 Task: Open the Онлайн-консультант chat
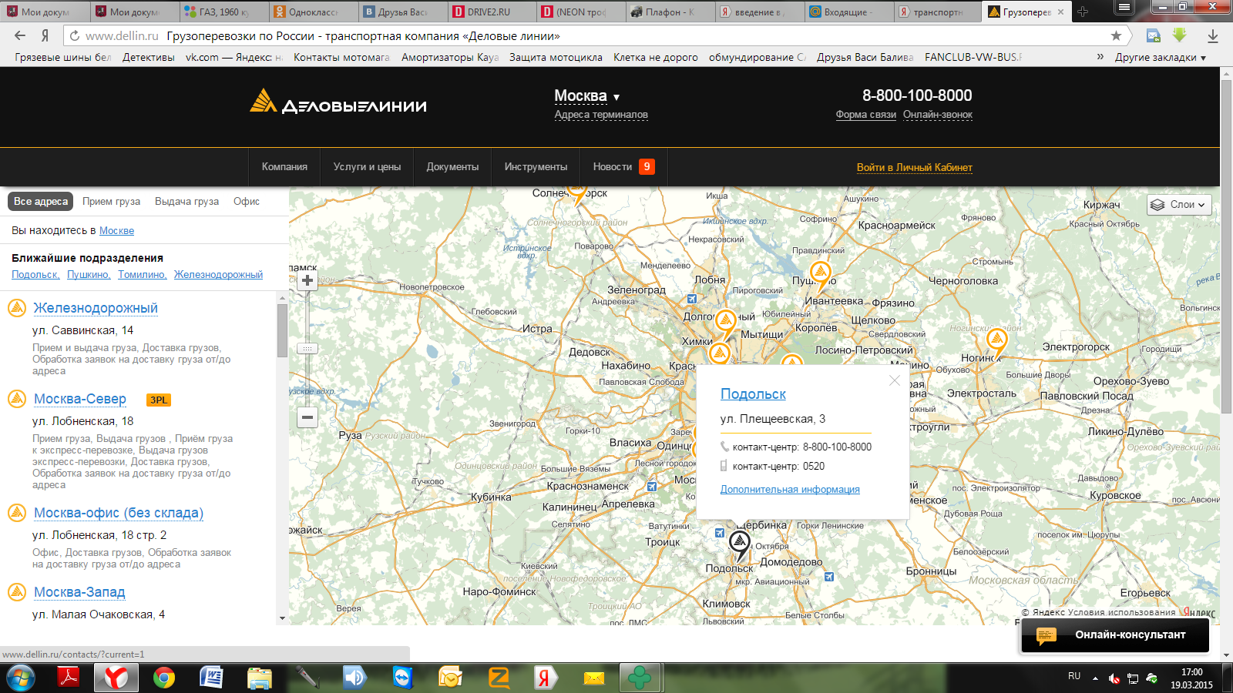pyautogui.click(x=1114, y=635)
